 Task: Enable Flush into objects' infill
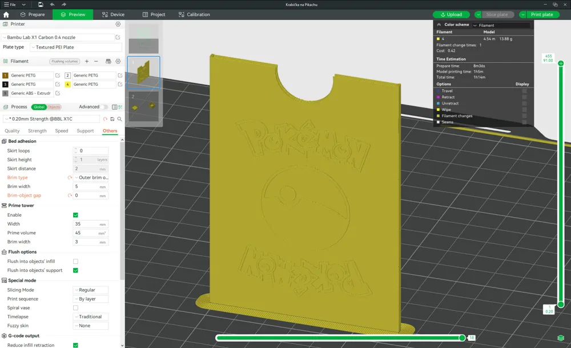[75, 261]
